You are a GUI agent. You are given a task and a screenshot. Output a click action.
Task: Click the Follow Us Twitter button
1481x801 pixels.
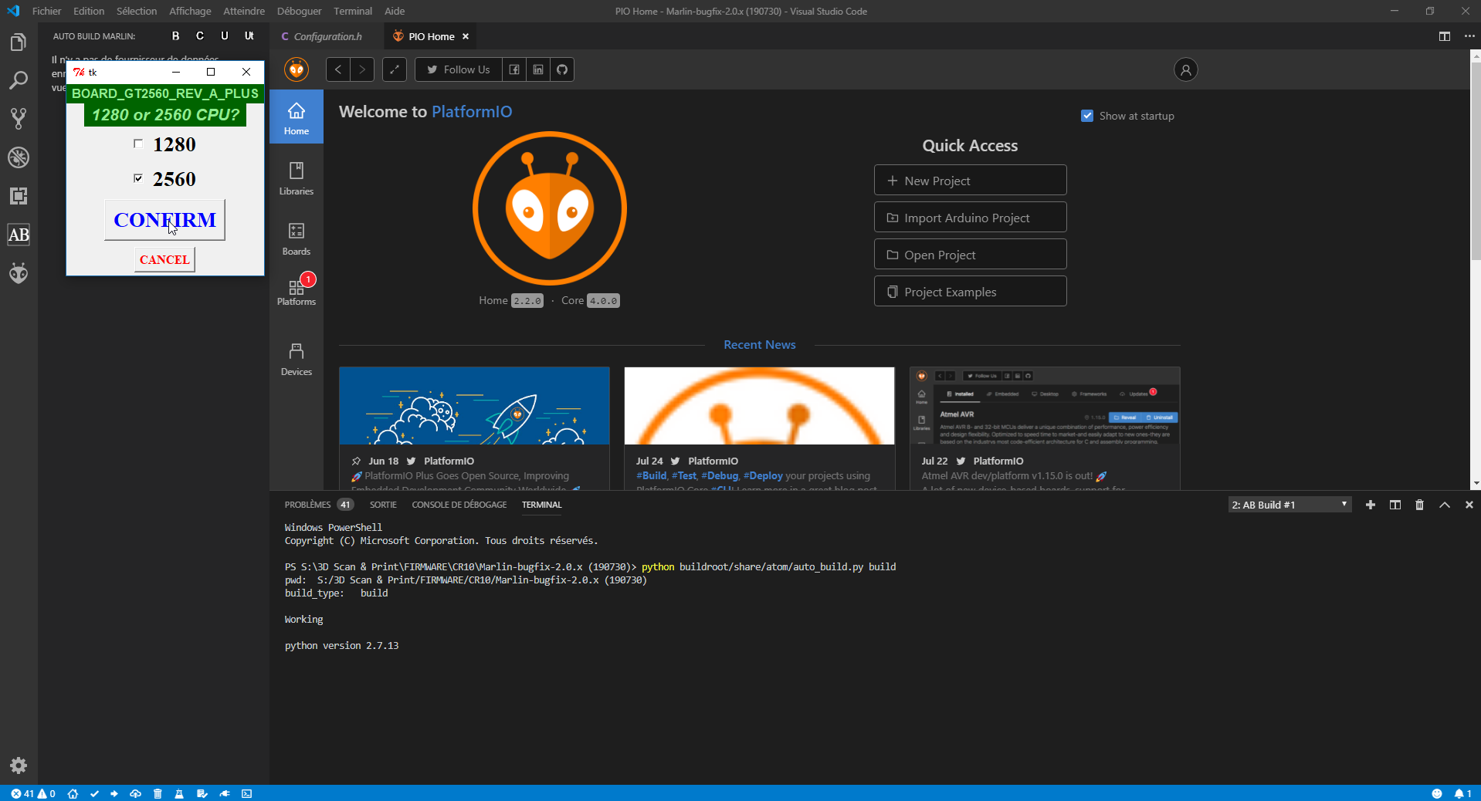click(x=459, y=69)
